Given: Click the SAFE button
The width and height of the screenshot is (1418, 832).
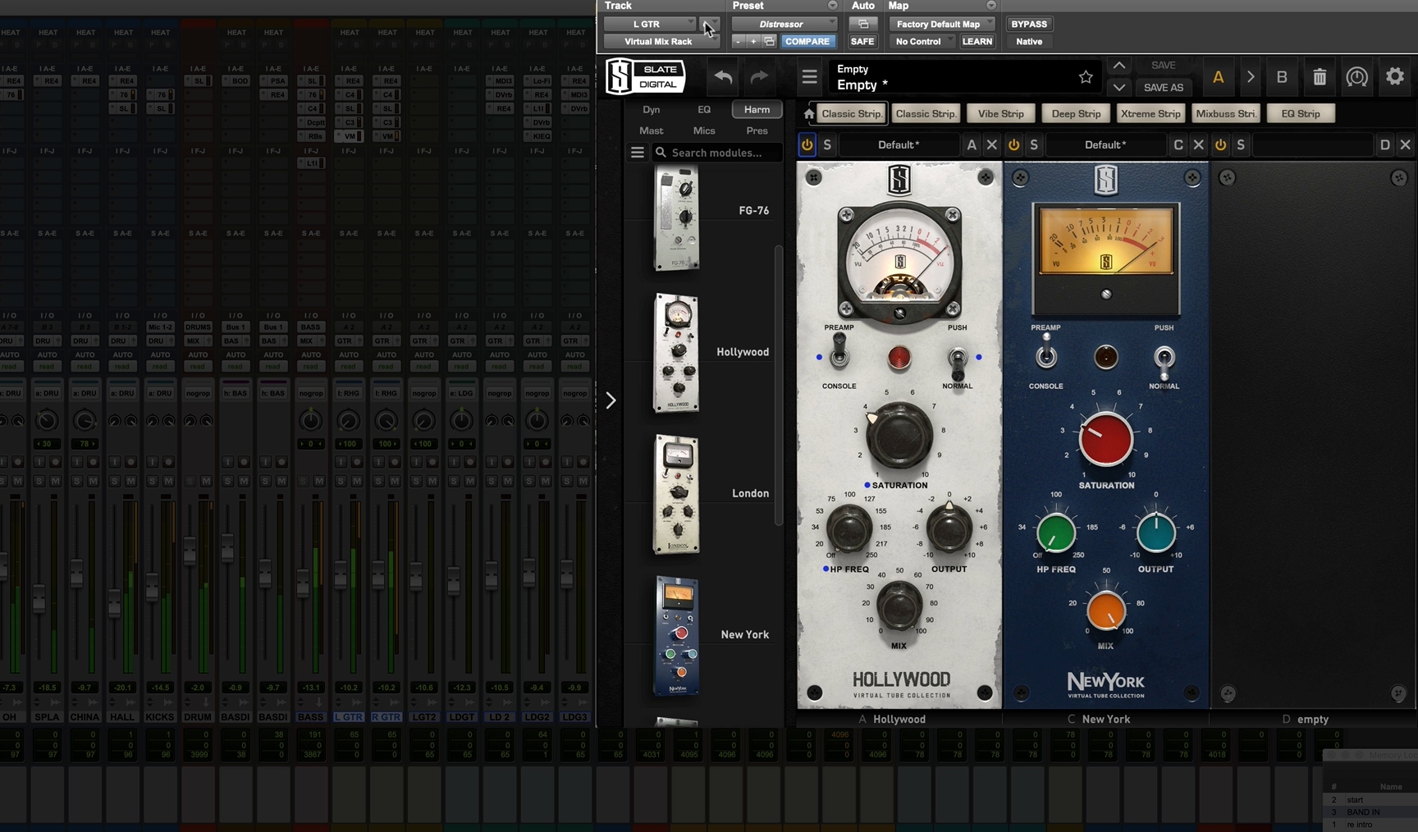Looking at the screenshot, I should (862, 41).
